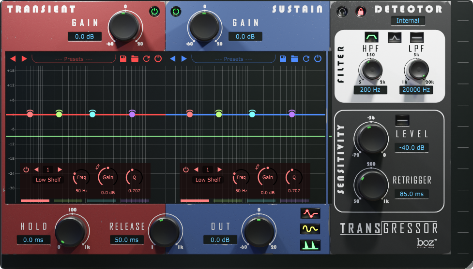
Task: Go to previous preset in red EQ
Action: pos(13,58)
